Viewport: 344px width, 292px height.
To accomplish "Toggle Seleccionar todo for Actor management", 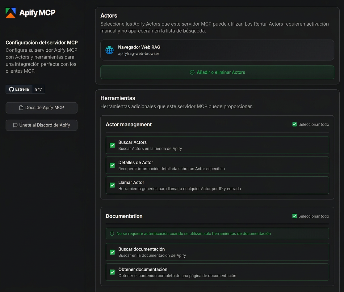I will pyautogui.click(x=295, y=124).
